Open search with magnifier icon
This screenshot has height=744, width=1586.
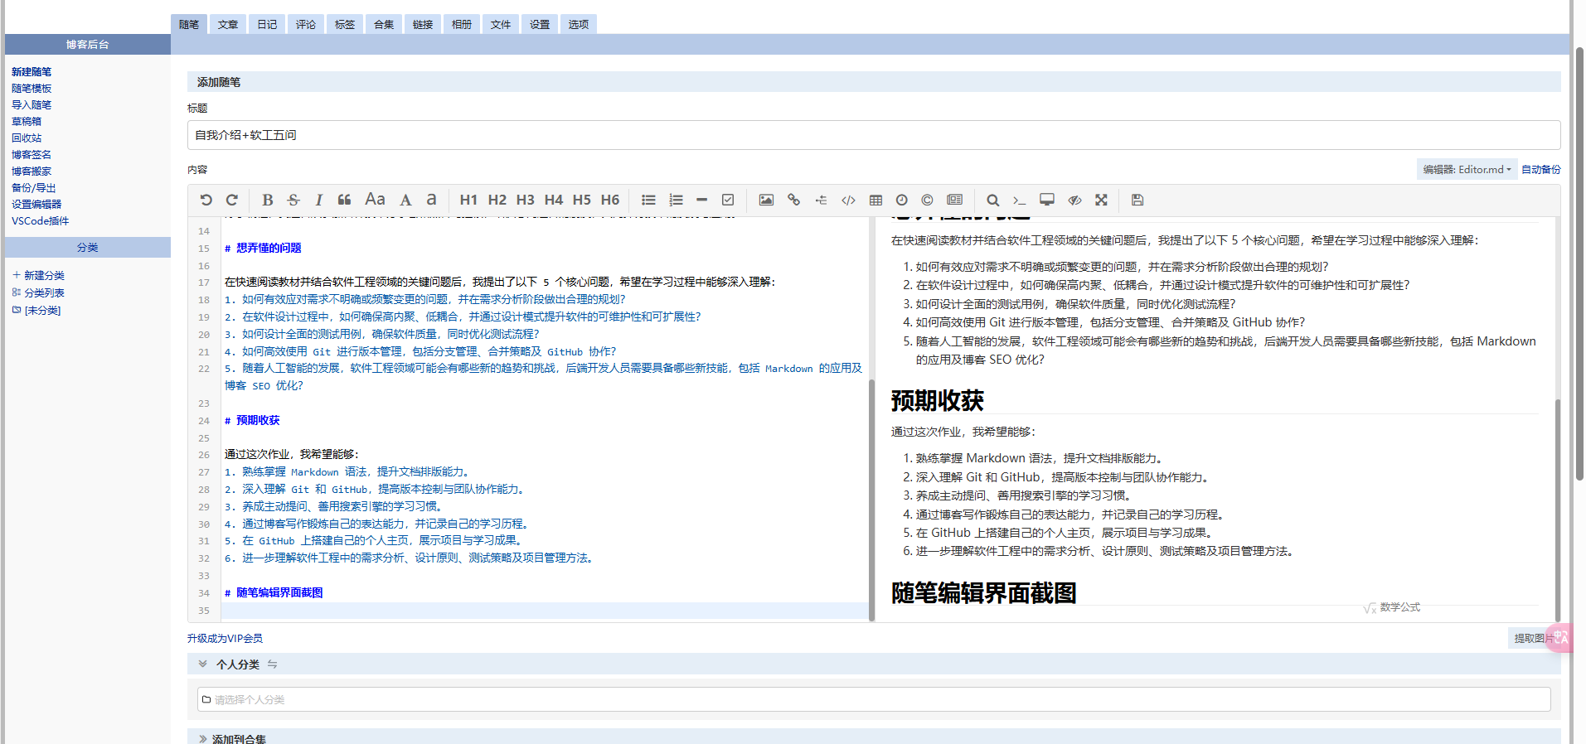click(x=992, y=200)
